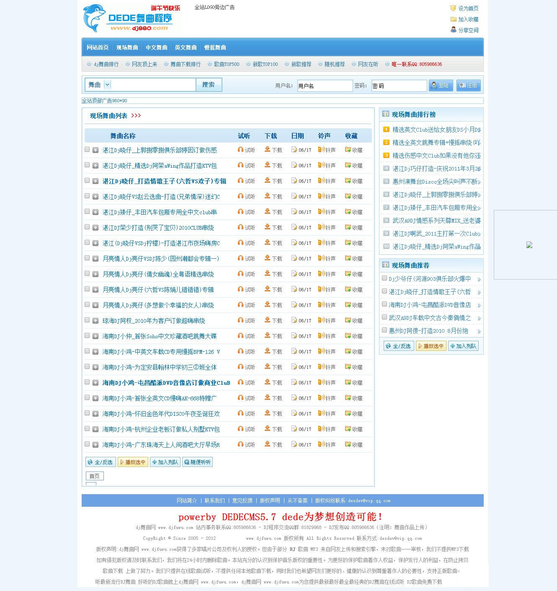The height and width of the screenshot is (591, 557).
Task: Expand plus icon for 湛江Dj晓仔_打造情歌王子 row
Action: (x=95, y=181)
